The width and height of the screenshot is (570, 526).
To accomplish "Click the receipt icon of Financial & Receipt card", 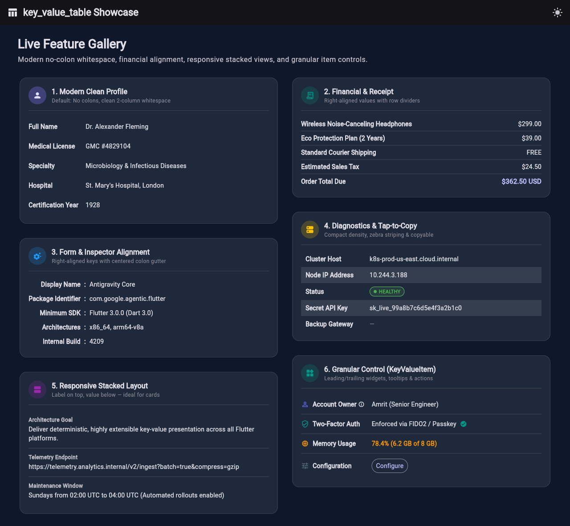I will point(310,95).
